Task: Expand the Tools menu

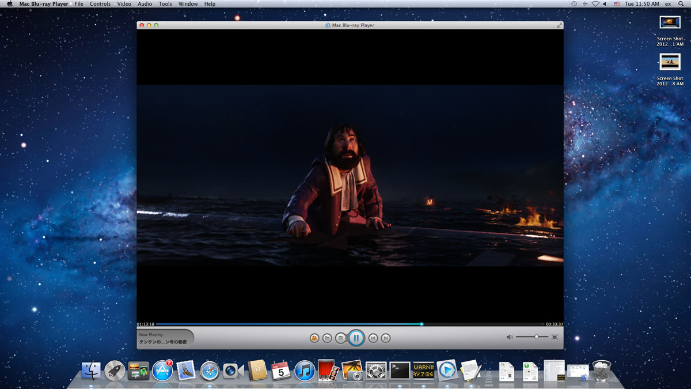Action: coord(165,4)
